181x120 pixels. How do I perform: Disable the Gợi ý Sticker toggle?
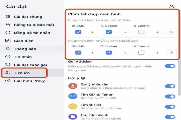point(170,66)
